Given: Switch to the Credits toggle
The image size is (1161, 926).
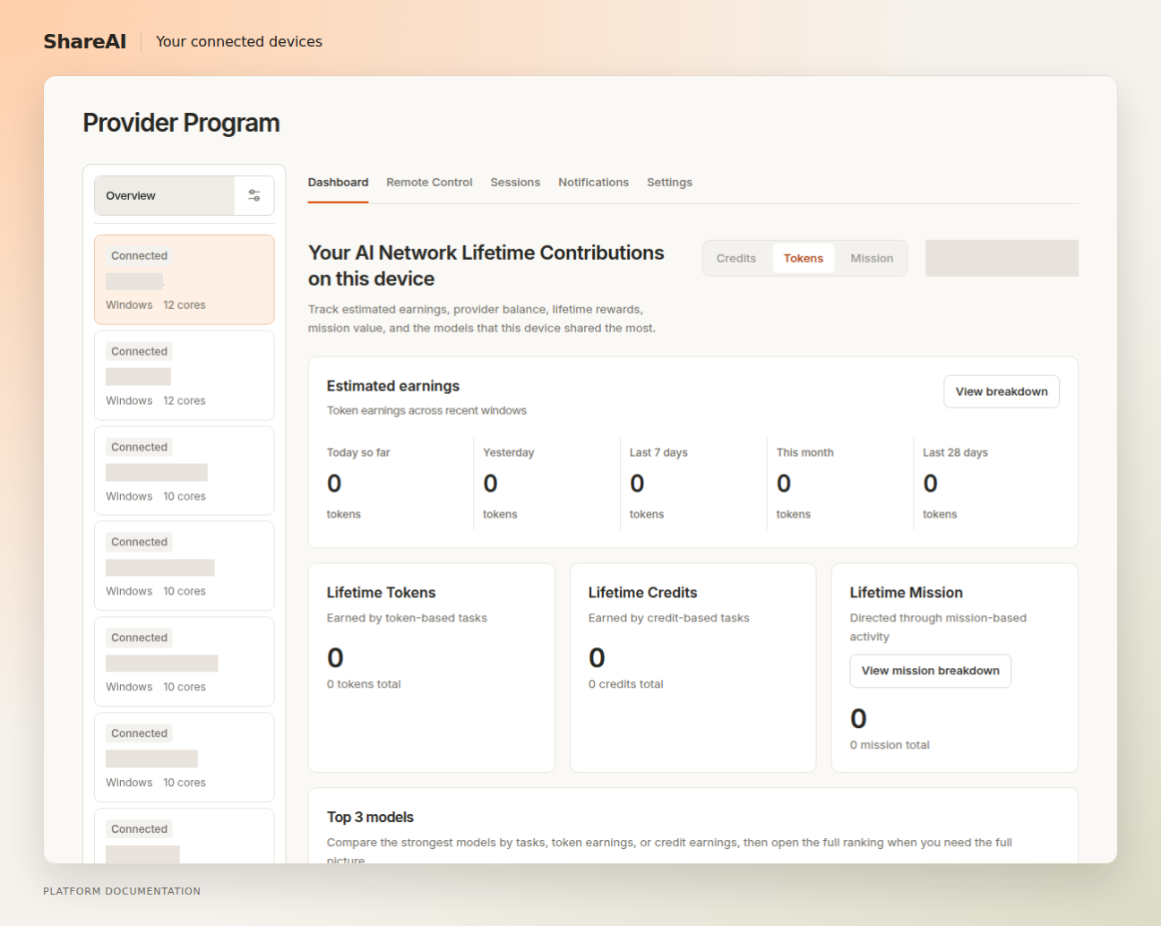Looking at the screenshot, I should point(736,258).
